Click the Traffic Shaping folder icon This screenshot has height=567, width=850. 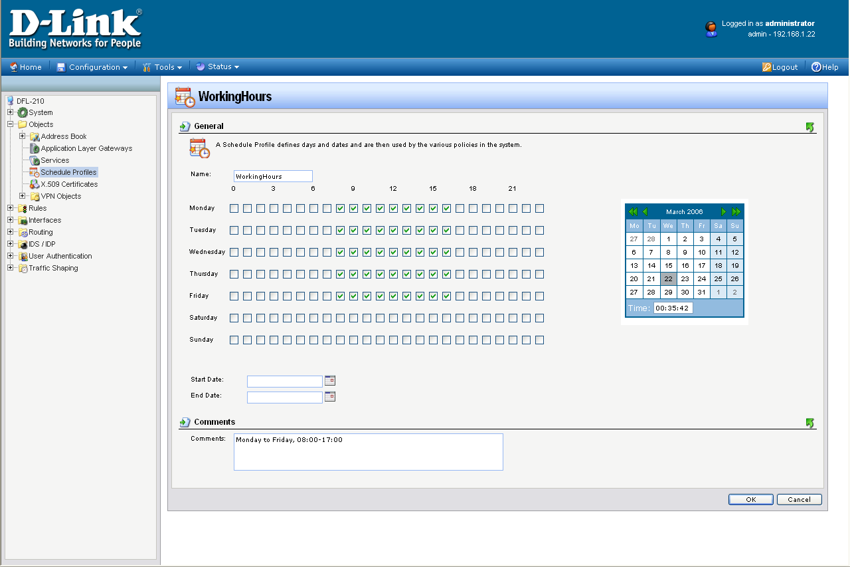click(x=23, y=268)
